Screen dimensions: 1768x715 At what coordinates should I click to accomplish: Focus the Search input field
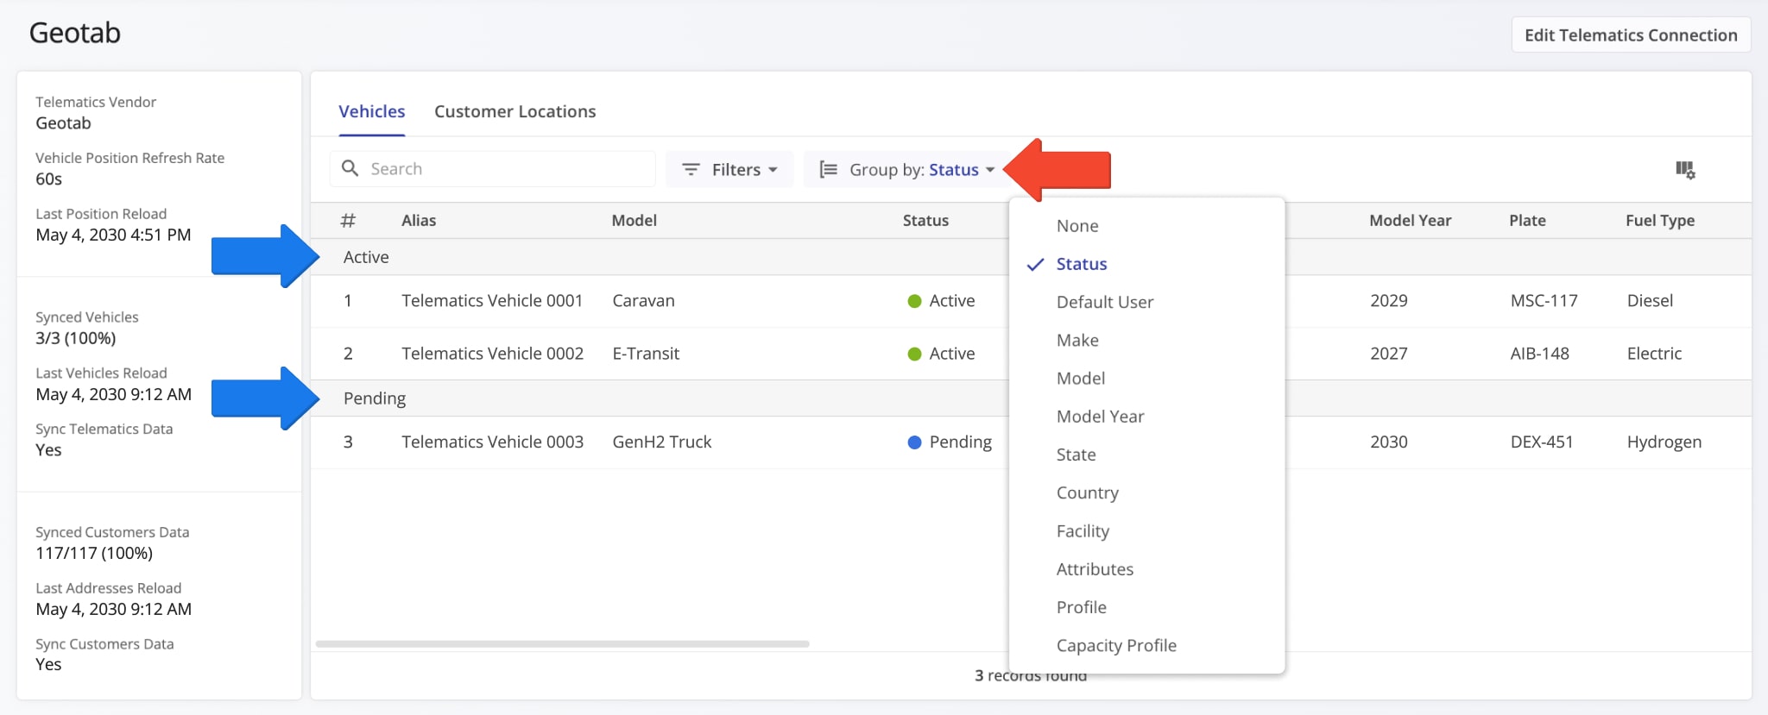(492, 169)
